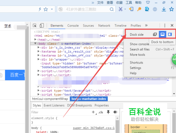This screenshot has height=133, width=176.
Task: Open More tools submenu
Action: tap(137, 55)
